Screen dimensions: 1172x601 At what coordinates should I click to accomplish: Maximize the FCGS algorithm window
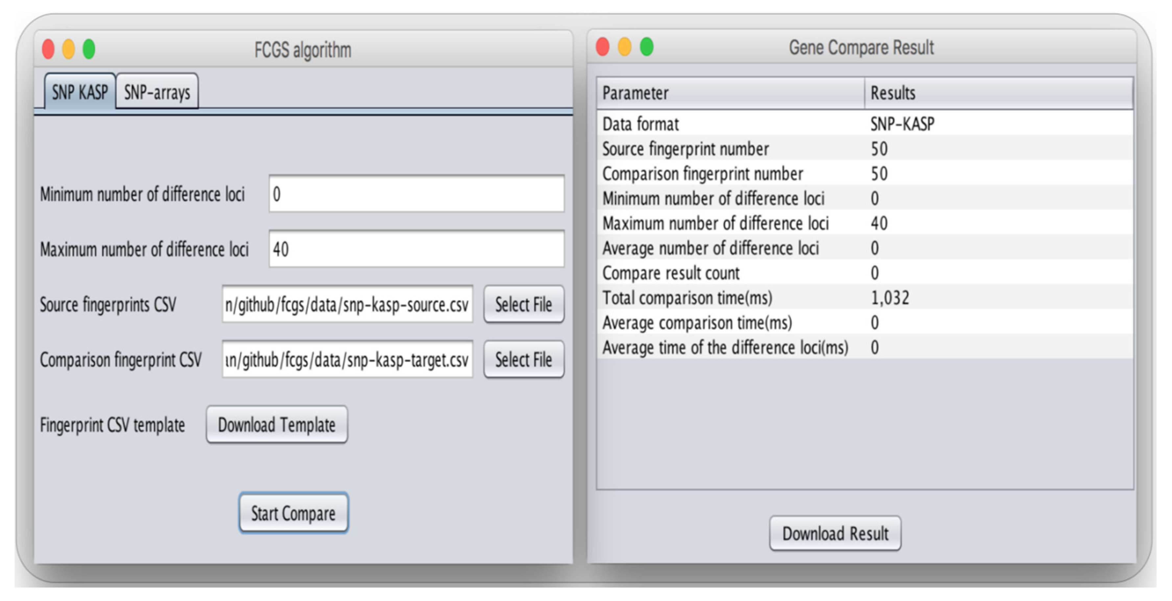(89, 49)
